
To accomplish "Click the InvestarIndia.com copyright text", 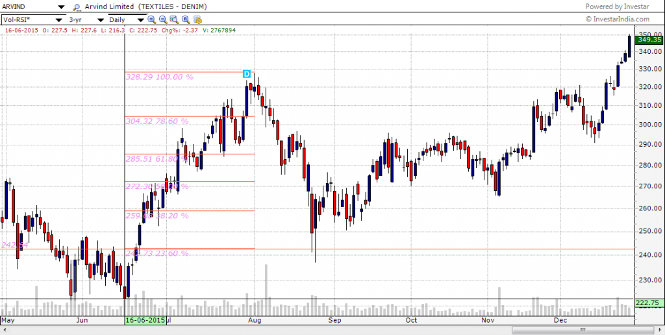I will [618, 19].
